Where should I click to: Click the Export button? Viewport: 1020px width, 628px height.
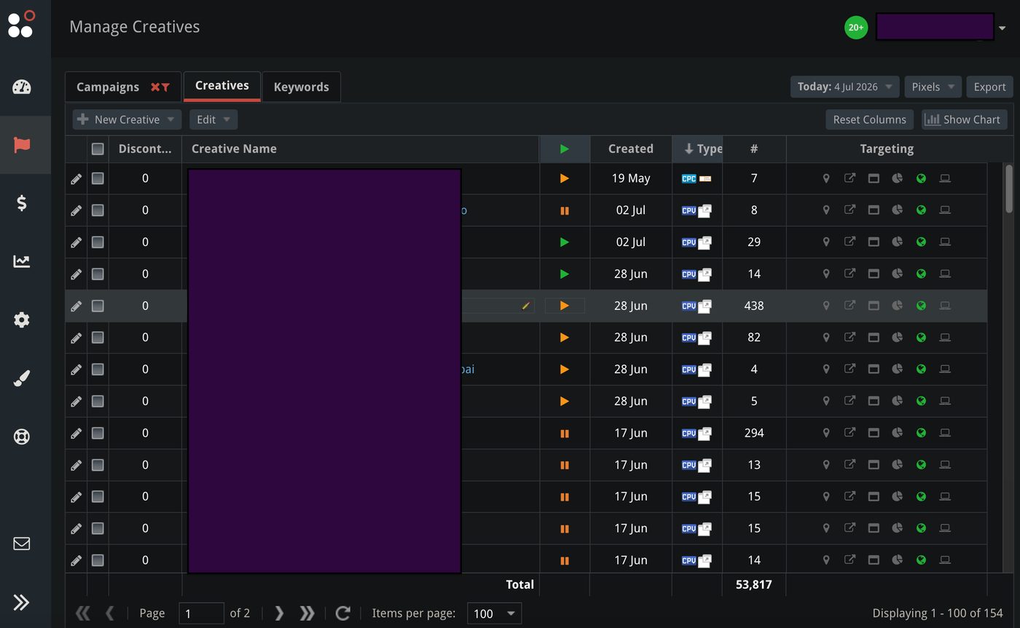click(989, 87)
